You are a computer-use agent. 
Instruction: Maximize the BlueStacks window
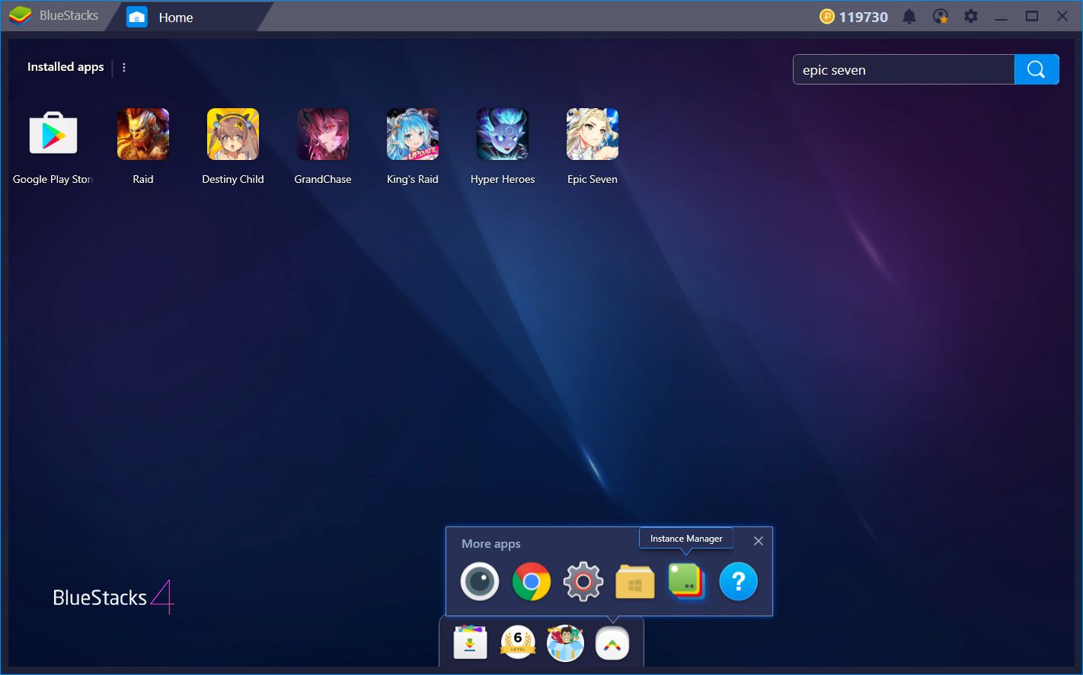(x=1032, y=16)
